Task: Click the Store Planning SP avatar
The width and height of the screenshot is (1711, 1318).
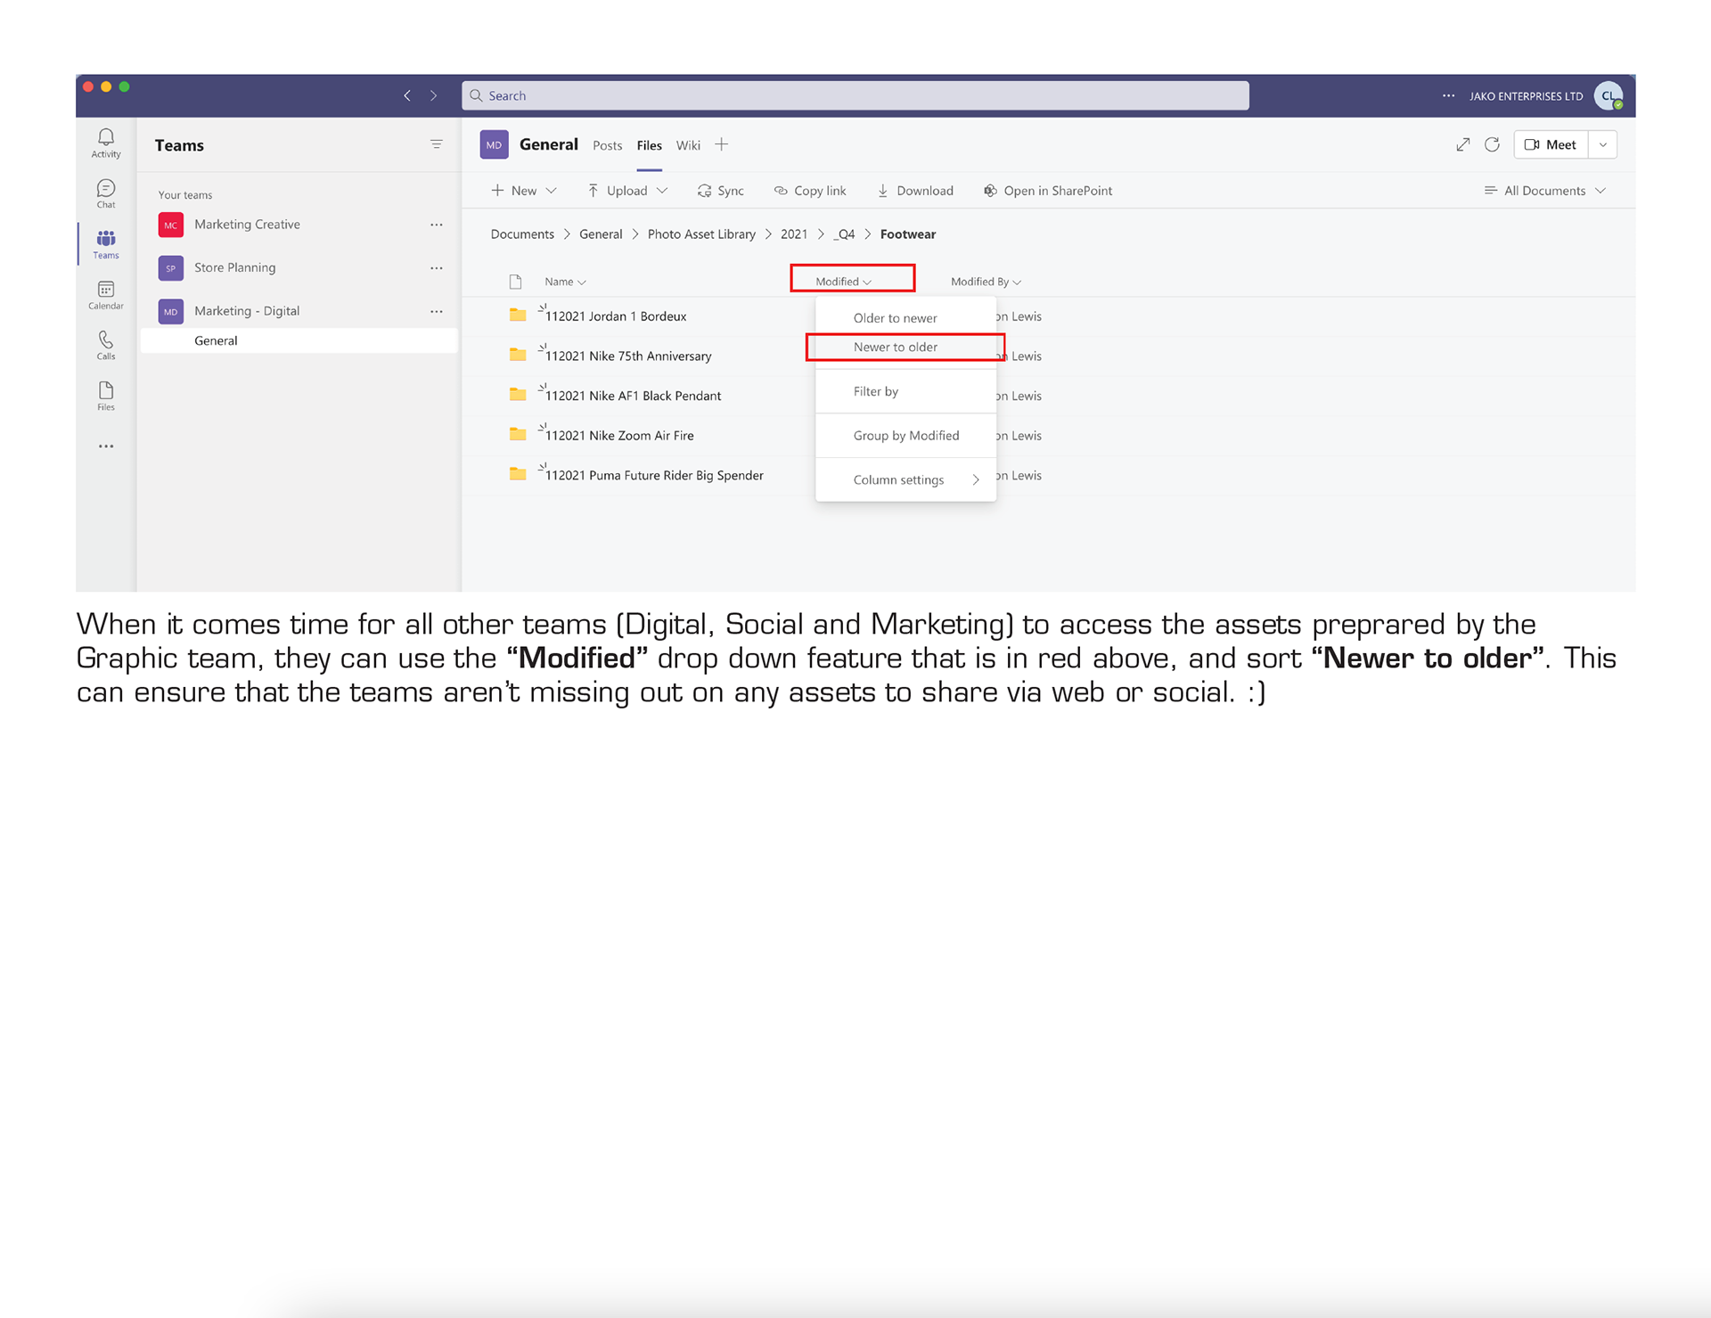Action: 171,267
